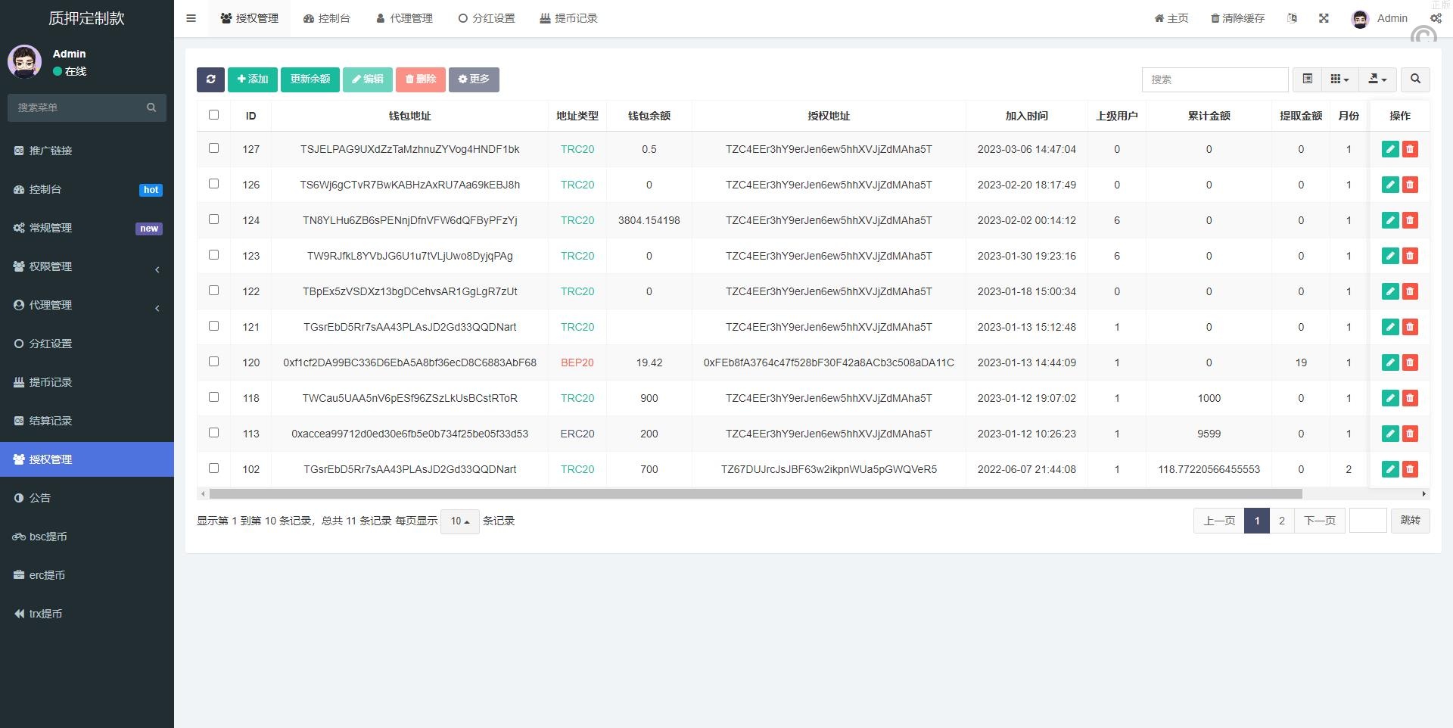Toggle the hamburger sidebar menu icon

pos(191,18)
